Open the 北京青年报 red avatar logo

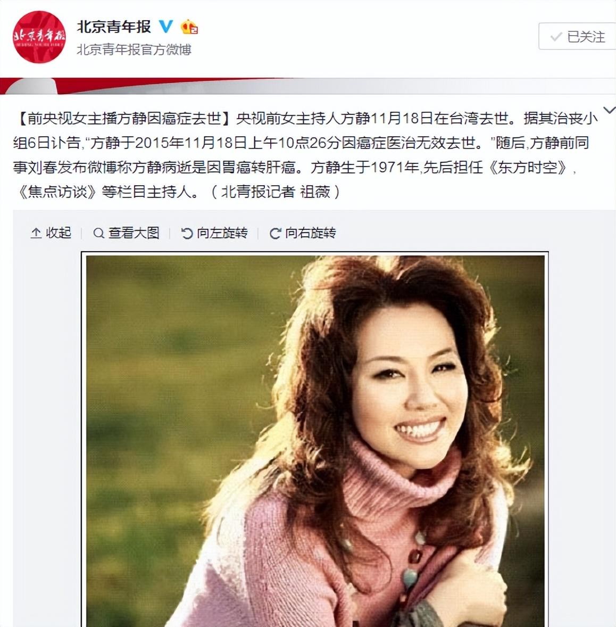pyautogui.click(x=39, y=37)
